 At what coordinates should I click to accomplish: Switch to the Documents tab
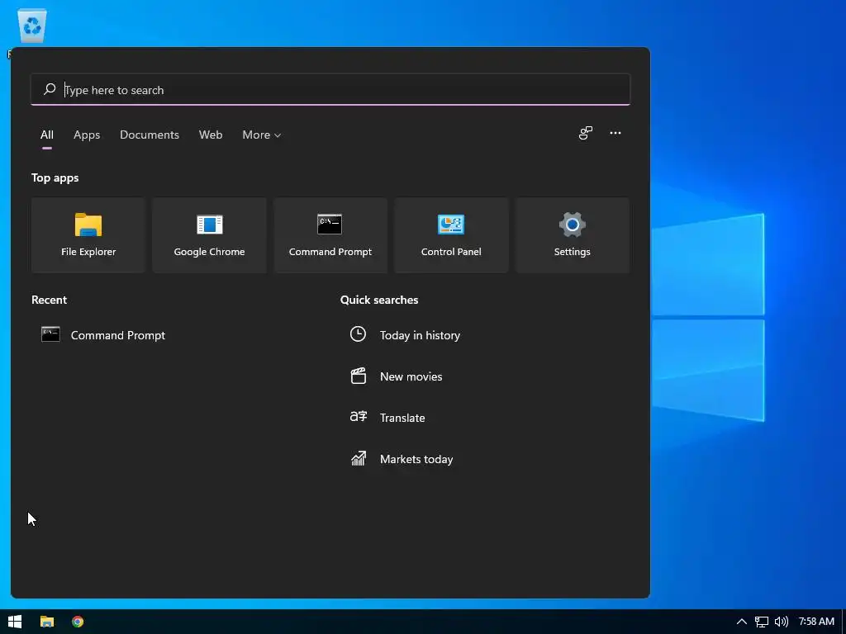tap(150, 135)
